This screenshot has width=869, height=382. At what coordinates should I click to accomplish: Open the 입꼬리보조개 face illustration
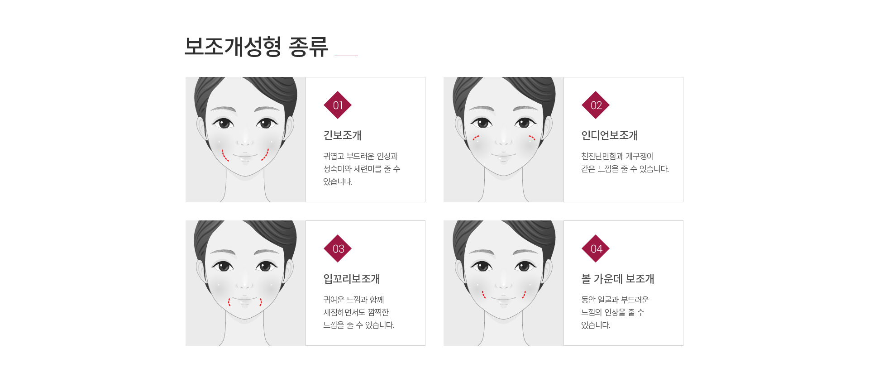tap(246, 283)
